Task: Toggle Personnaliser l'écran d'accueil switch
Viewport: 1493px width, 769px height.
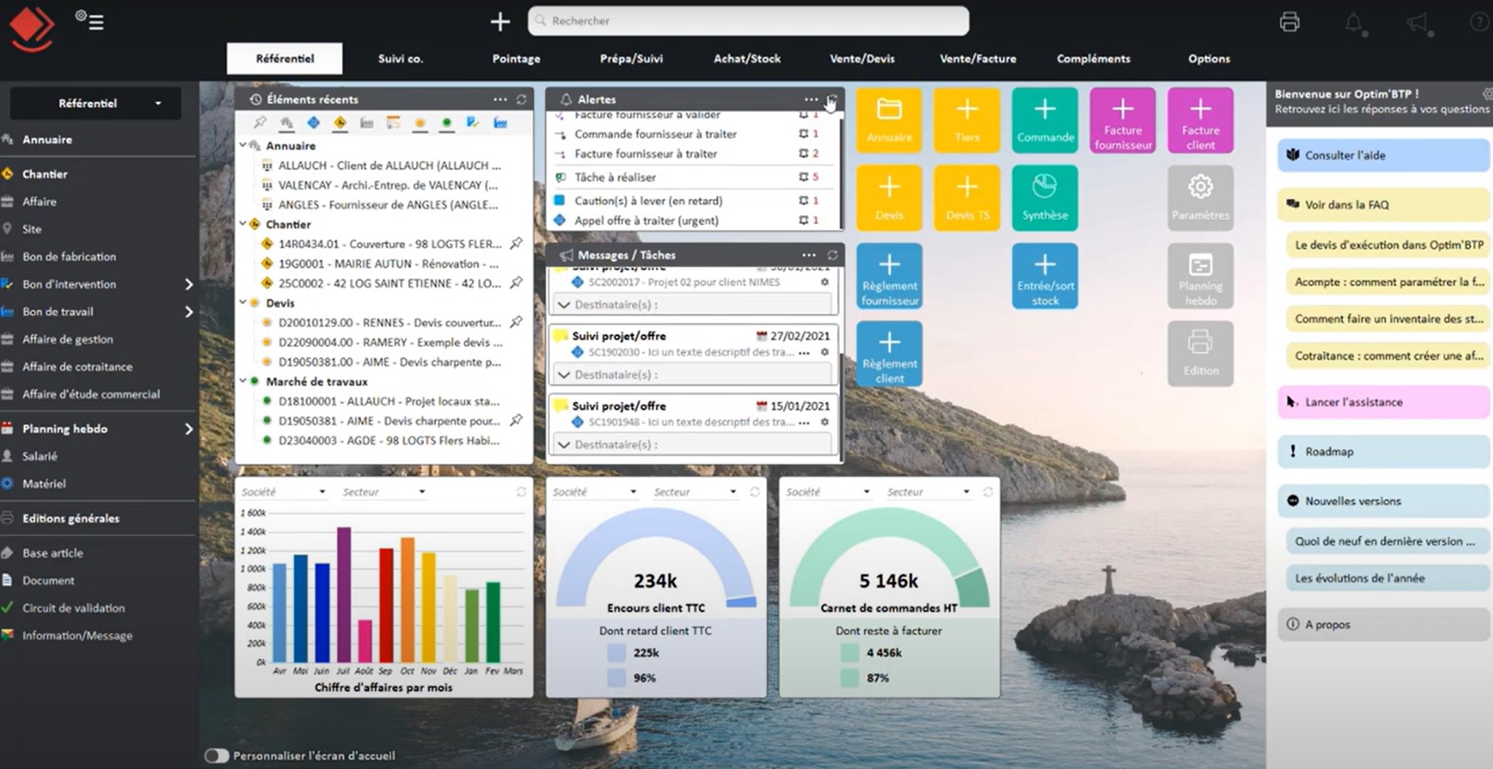Action: [217, 756]
